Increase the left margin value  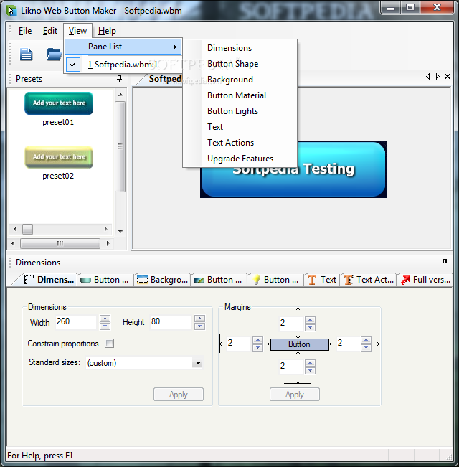257,340
